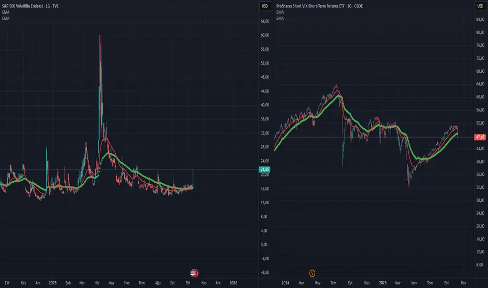Click the 4,00 price level on the S&P 500 chart axis

(x=264, y=231)
